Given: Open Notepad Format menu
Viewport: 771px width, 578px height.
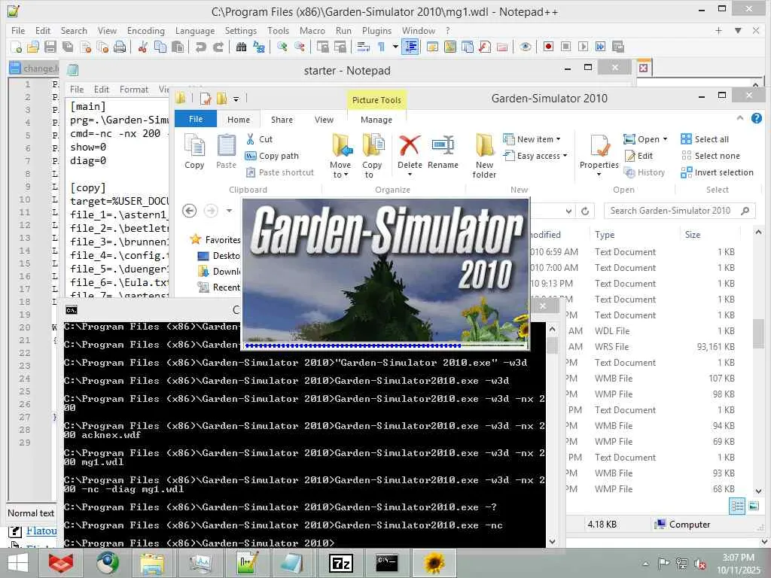Looking at the screenshot, I should (x=134, y=90).
